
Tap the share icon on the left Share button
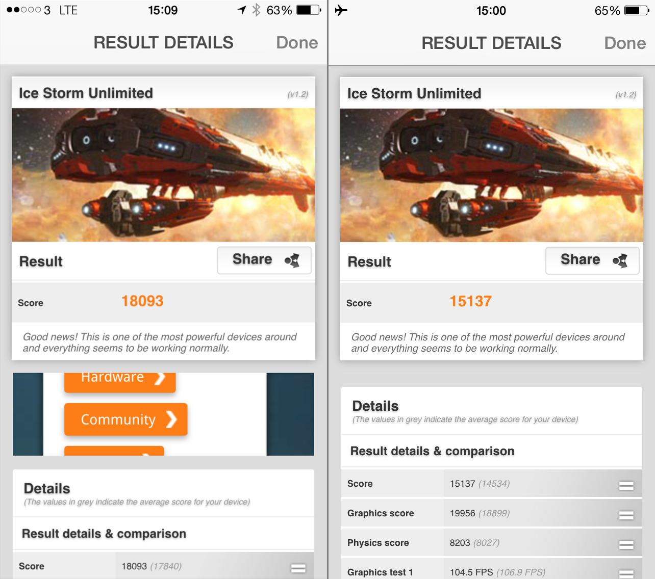pyautogui.click(x=292, y=260)
